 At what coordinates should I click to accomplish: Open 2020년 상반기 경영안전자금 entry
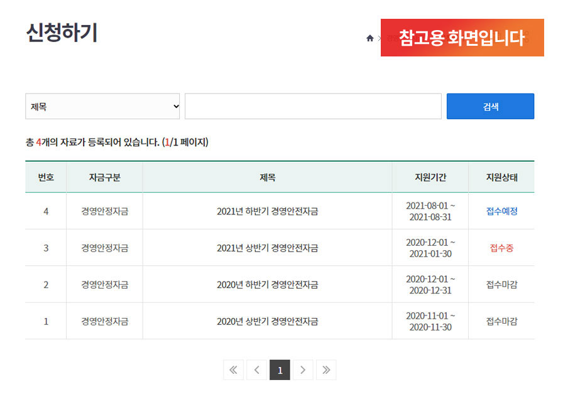click(x=267, y=322)
